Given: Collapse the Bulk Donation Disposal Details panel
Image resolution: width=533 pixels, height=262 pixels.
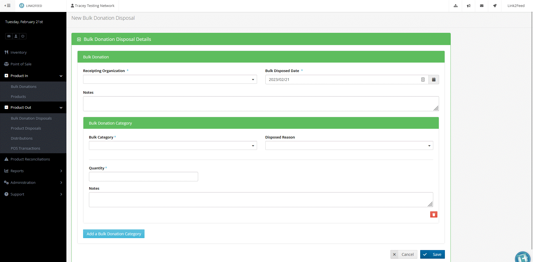Looking at the screenshot, I should (x=79, y=39).
